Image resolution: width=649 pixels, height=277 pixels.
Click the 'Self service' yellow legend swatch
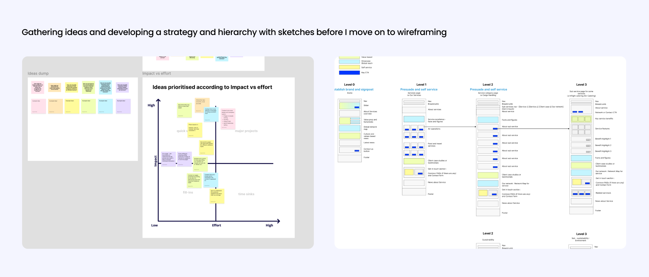tap(349, 67)
